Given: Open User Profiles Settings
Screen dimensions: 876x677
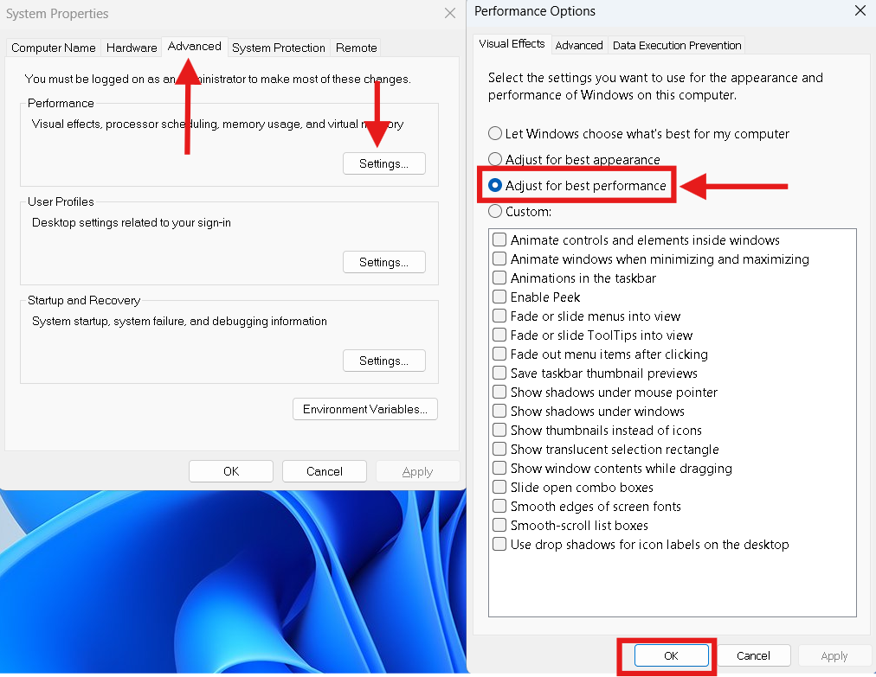Looking at the screenshot, I should point(384,262).
